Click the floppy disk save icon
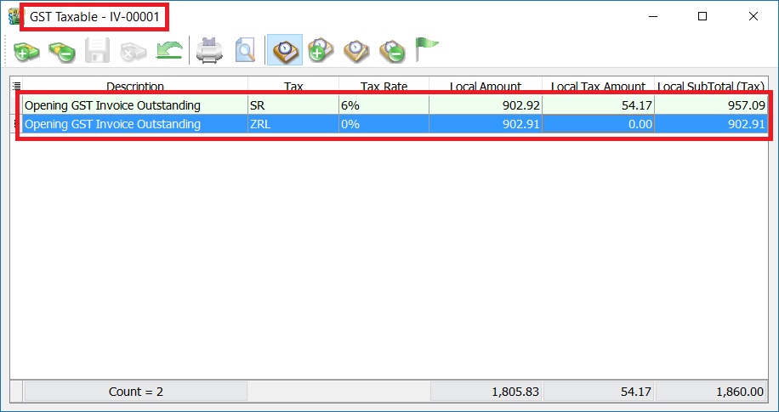The height and width of the screenshot is (412, 779). [97, 51]
